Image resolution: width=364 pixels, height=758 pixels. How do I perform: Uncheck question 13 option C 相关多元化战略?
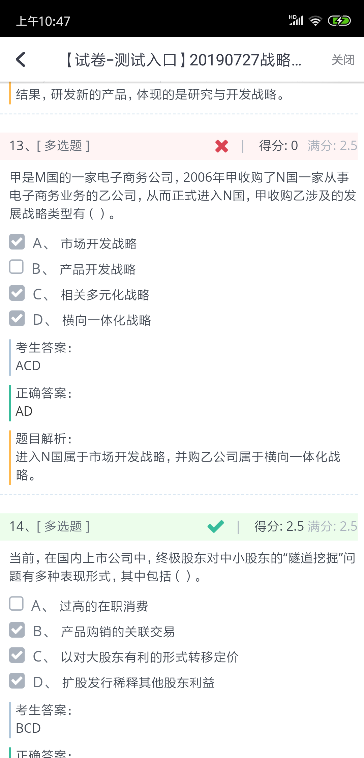pos(17,293)
